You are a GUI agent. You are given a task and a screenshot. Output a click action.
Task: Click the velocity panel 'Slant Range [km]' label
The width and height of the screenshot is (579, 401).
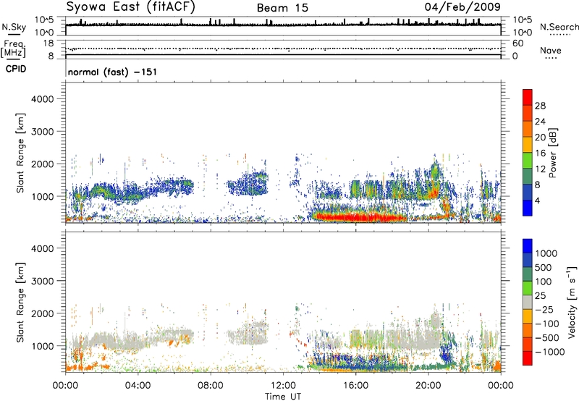point(20,302)
